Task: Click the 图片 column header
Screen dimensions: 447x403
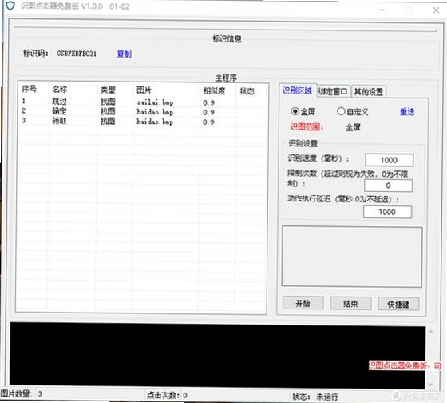Action: coord(144,90)
